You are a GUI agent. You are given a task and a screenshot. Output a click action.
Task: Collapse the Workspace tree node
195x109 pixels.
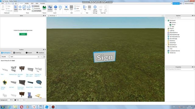166,21
